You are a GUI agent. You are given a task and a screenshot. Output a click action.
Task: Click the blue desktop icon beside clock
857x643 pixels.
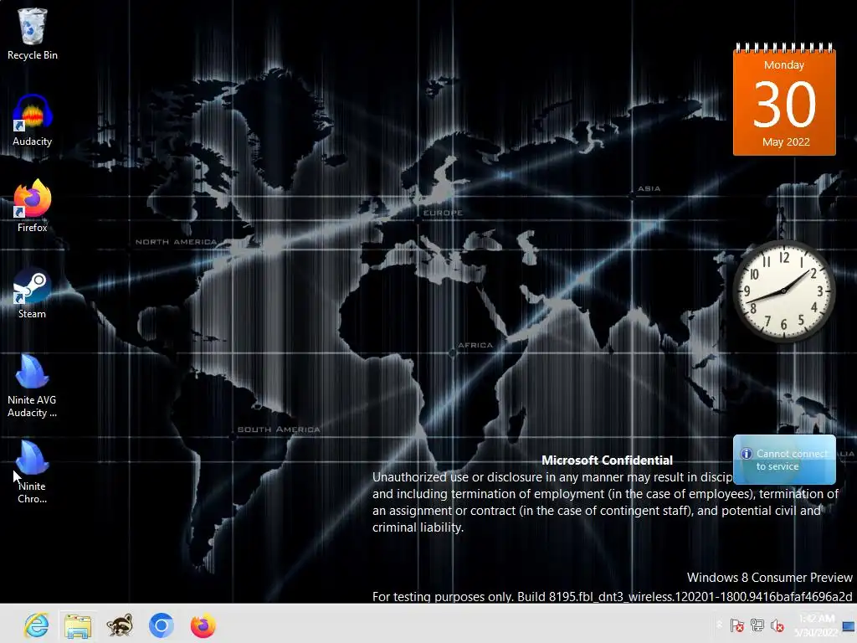[849, 626]
